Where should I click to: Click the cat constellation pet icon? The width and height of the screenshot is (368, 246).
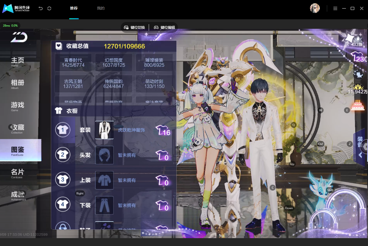pyautogui.click(x=359, y=74)
